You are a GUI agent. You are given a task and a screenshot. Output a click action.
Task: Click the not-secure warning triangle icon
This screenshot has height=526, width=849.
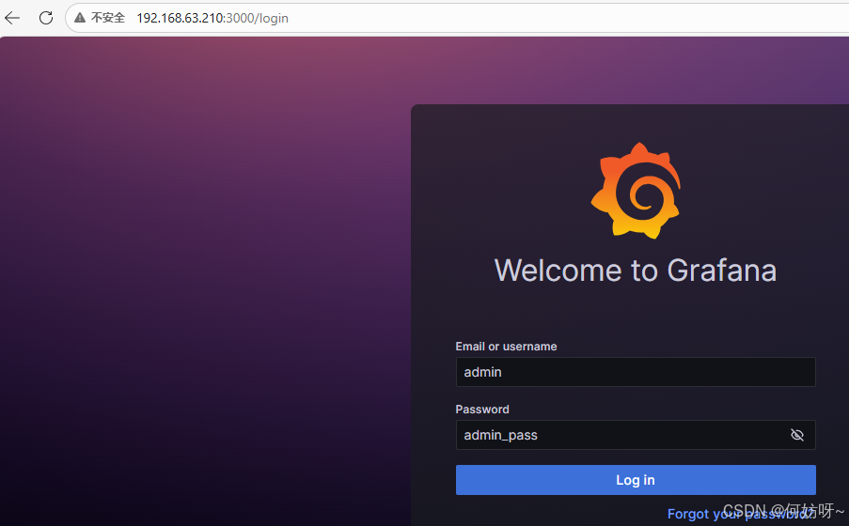[80, 18]
